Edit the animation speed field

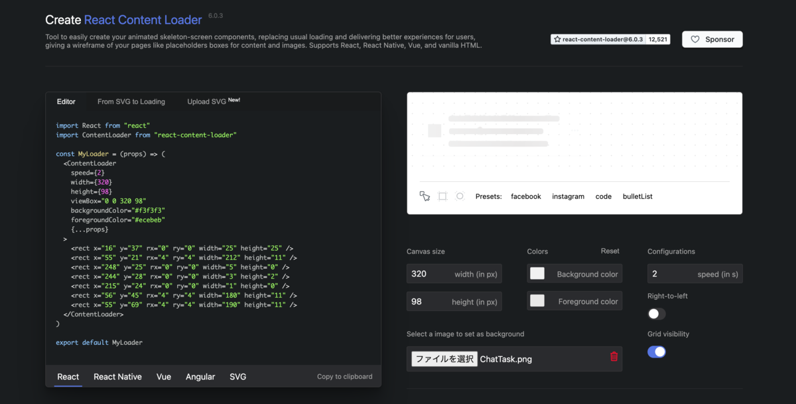(695, 274)
